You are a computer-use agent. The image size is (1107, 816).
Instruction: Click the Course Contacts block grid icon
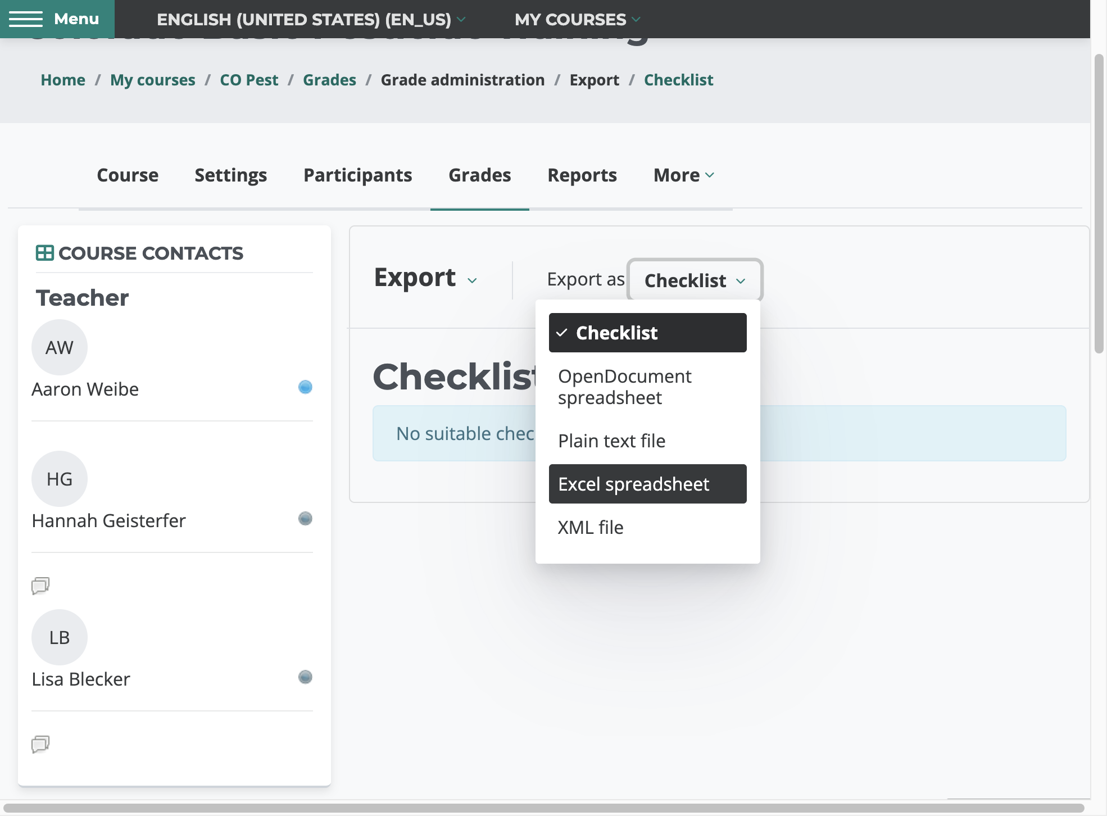[44, 253]
